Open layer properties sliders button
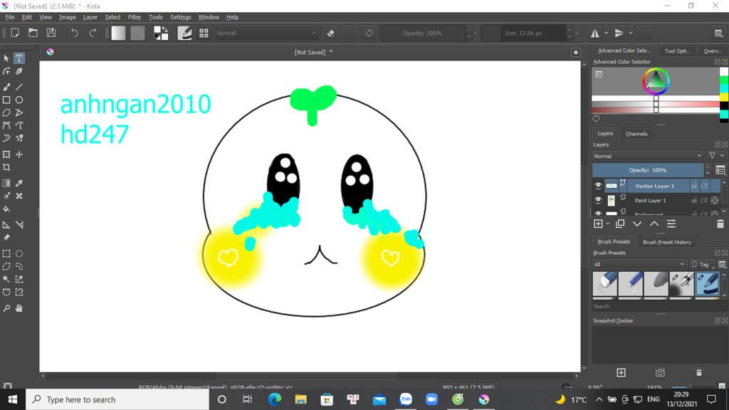The height and width of the screenshot is (410, 729). coord(671,224)
